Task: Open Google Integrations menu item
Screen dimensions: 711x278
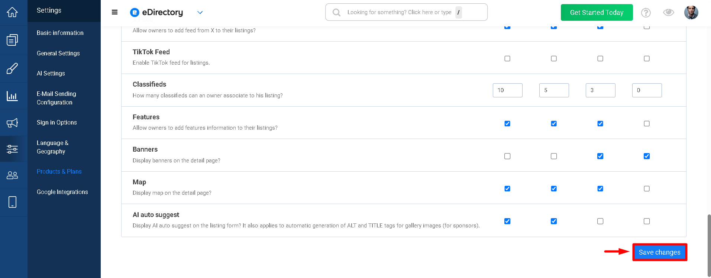Action: tap(62, 192)
